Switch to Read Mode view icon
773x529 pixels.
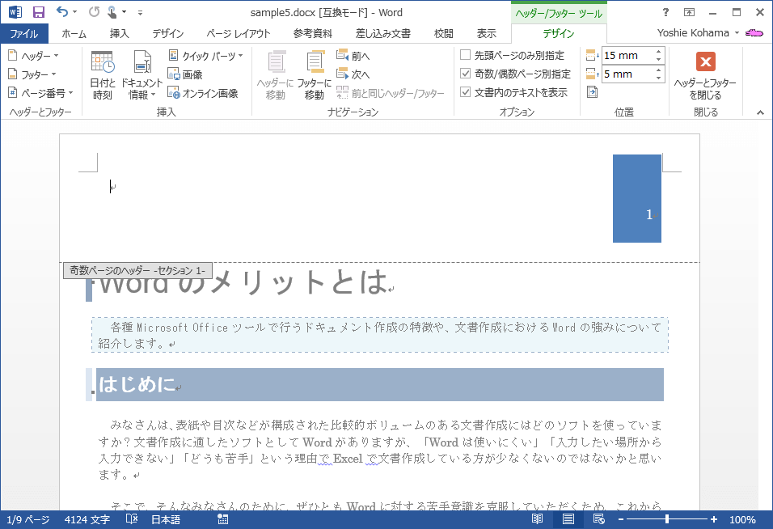[x=538, y=519]
